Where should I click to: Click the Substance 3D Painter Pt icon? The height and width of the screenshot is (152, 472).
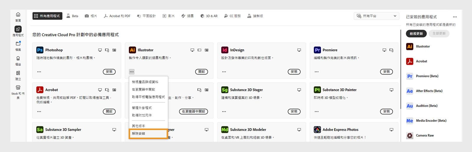pyautogui.click(x=317, y=90)
